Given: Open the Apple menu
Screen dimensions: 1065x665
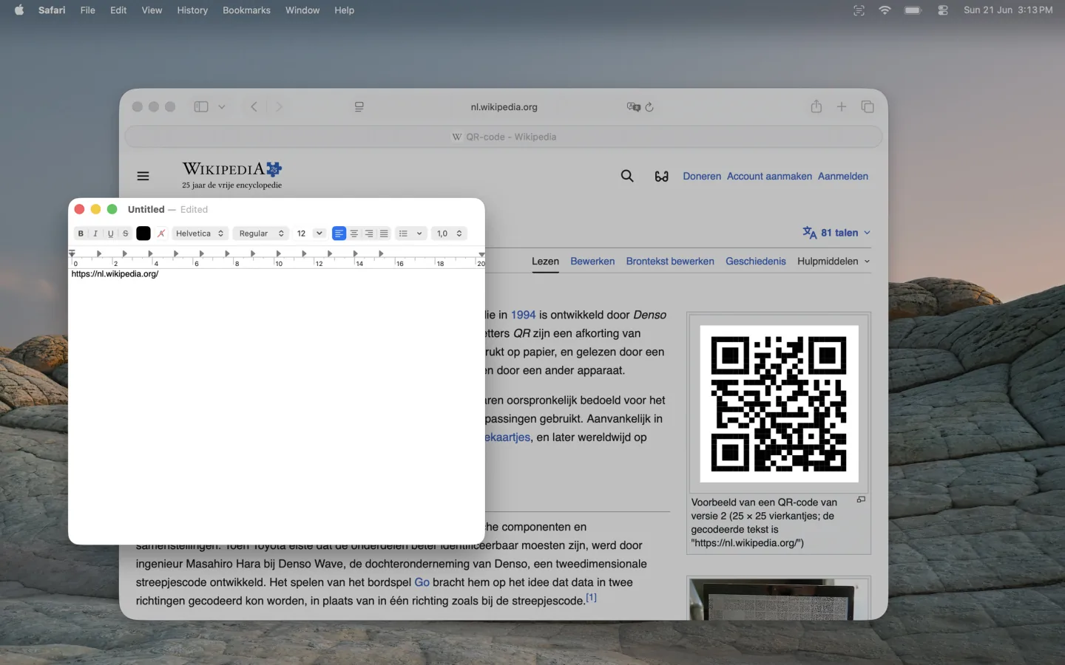Looking at the screenshot, I should click(x=19, y=10).
